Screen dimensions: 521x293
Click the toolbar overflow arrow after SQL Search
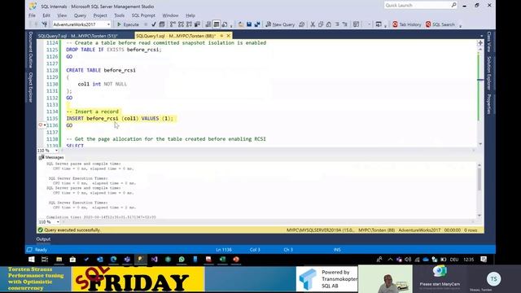[x=460, y=25]
